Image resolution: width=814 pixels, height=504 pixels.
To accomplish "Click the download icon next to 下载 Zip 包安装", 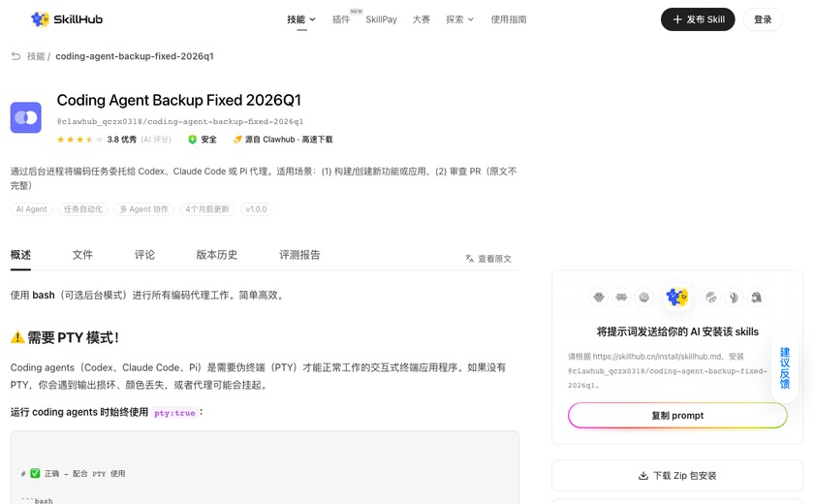I will (x=643, y=476).
